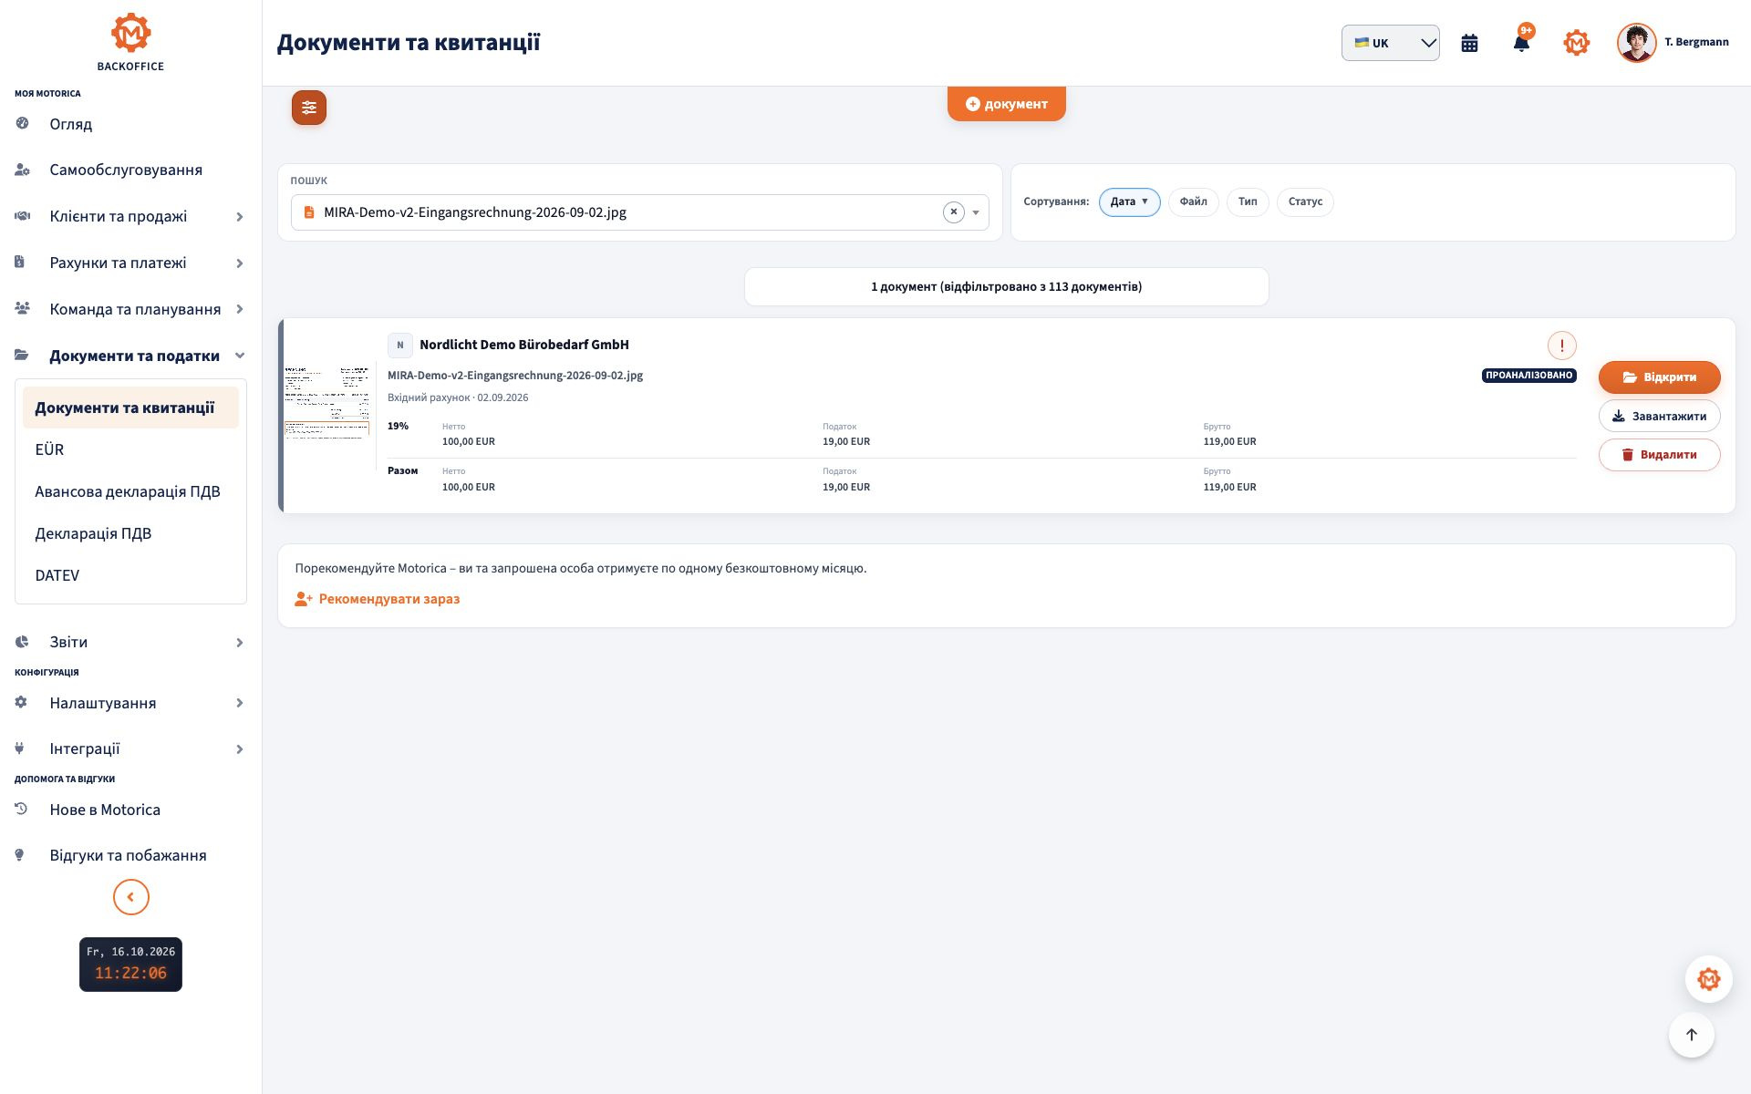Expand Налаштування submenu chevron
Screen dimensions: 1751x1094
240,703
